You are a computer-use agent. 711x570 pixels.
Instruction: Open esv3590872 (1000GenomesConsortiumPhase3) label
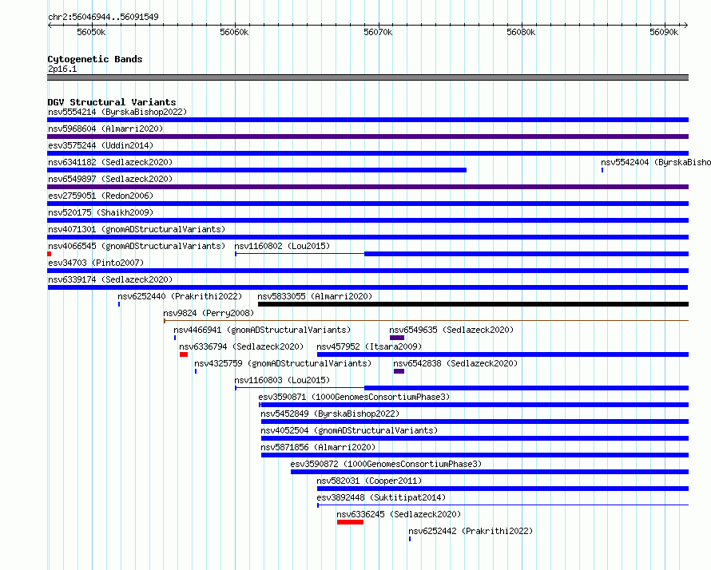pos(386,464)
